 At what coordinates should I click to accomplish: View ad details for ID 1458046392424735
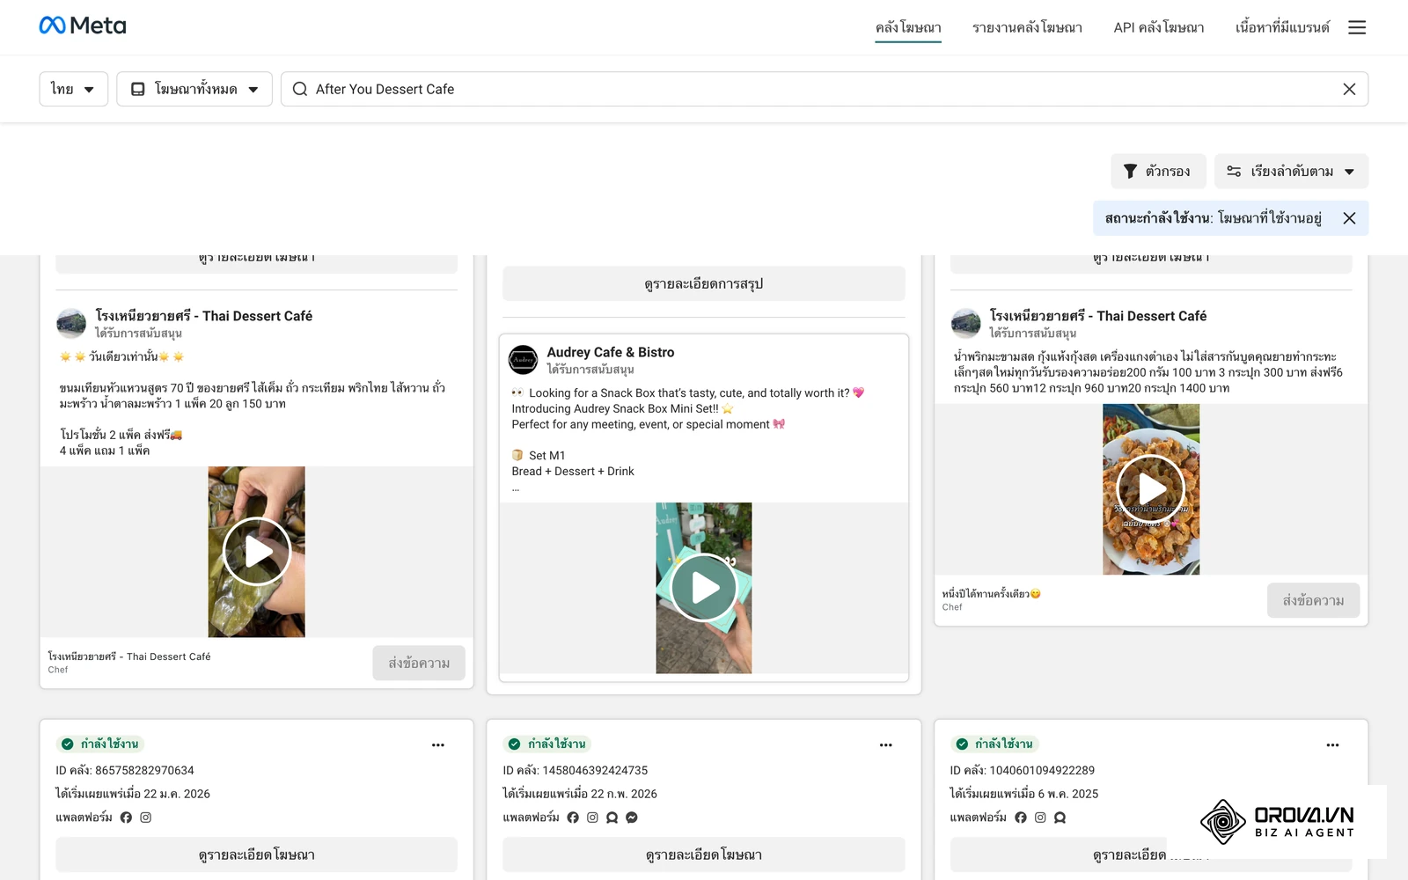[703, 854]
